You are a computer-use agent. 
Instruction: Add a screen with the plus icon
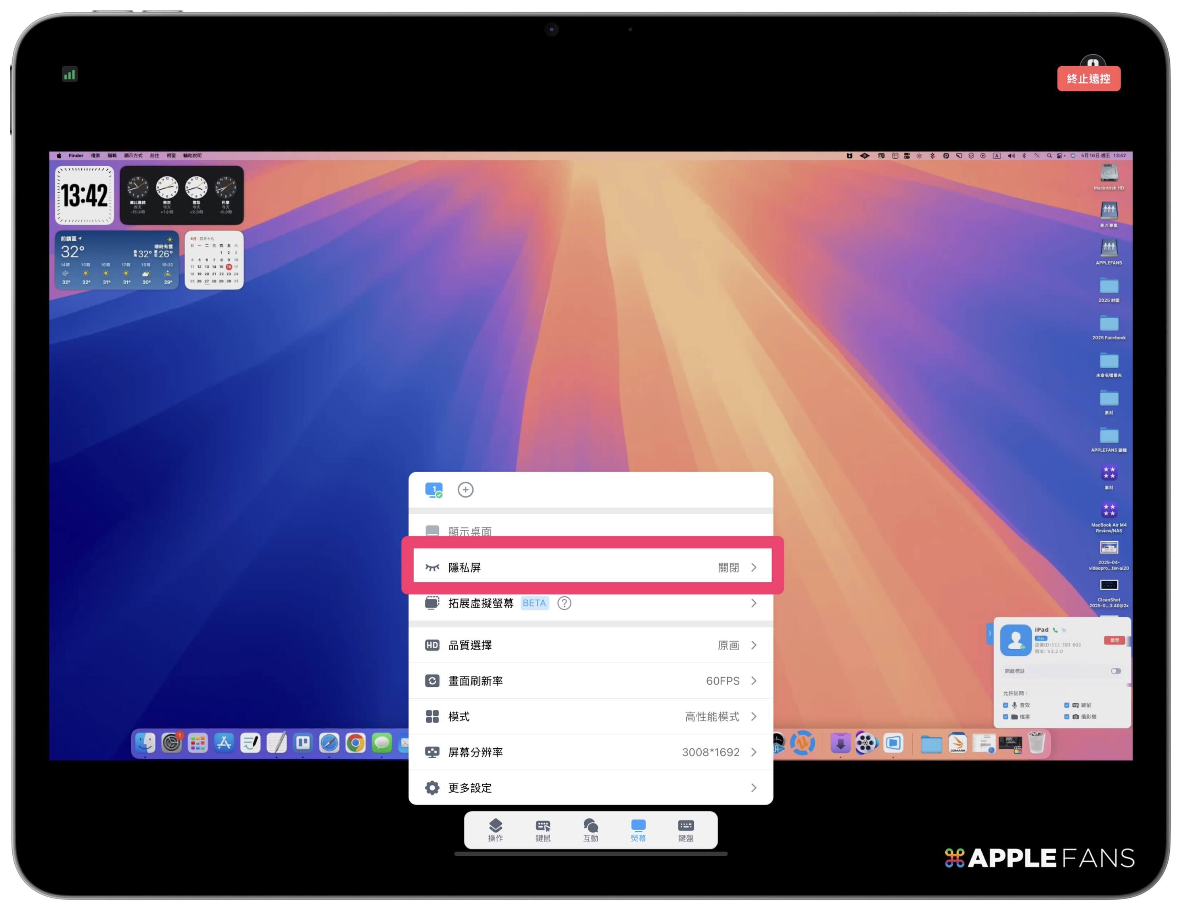(465, 490)
